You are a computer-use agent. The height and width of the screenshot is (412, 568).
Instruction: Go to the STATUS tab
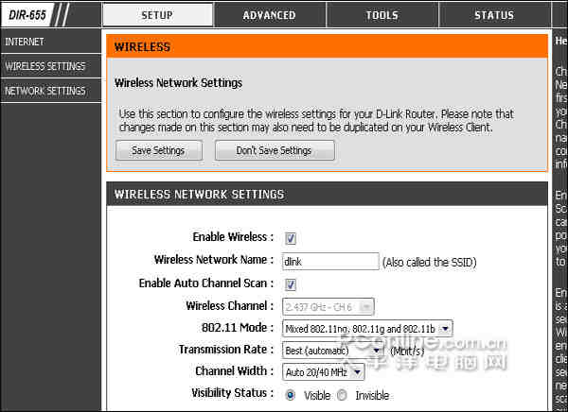pyautogui.click(x=494, y=15)
